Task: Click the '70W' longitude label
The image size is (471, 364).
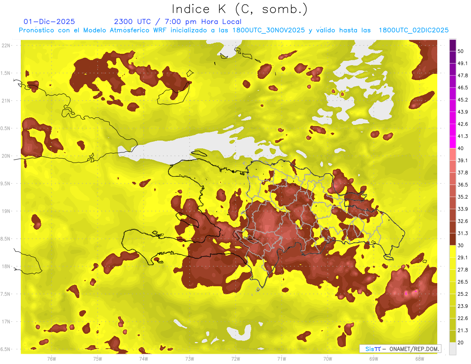Action: pyautogui.click(x=327, y=359)
